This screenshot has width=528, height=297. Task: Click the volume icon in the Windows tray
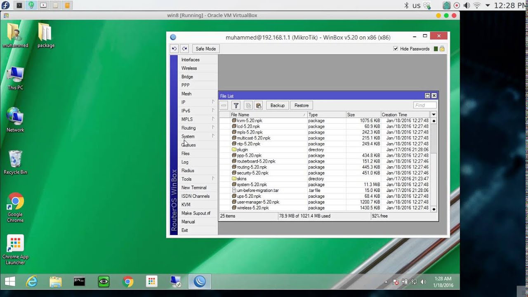[423, 282]
